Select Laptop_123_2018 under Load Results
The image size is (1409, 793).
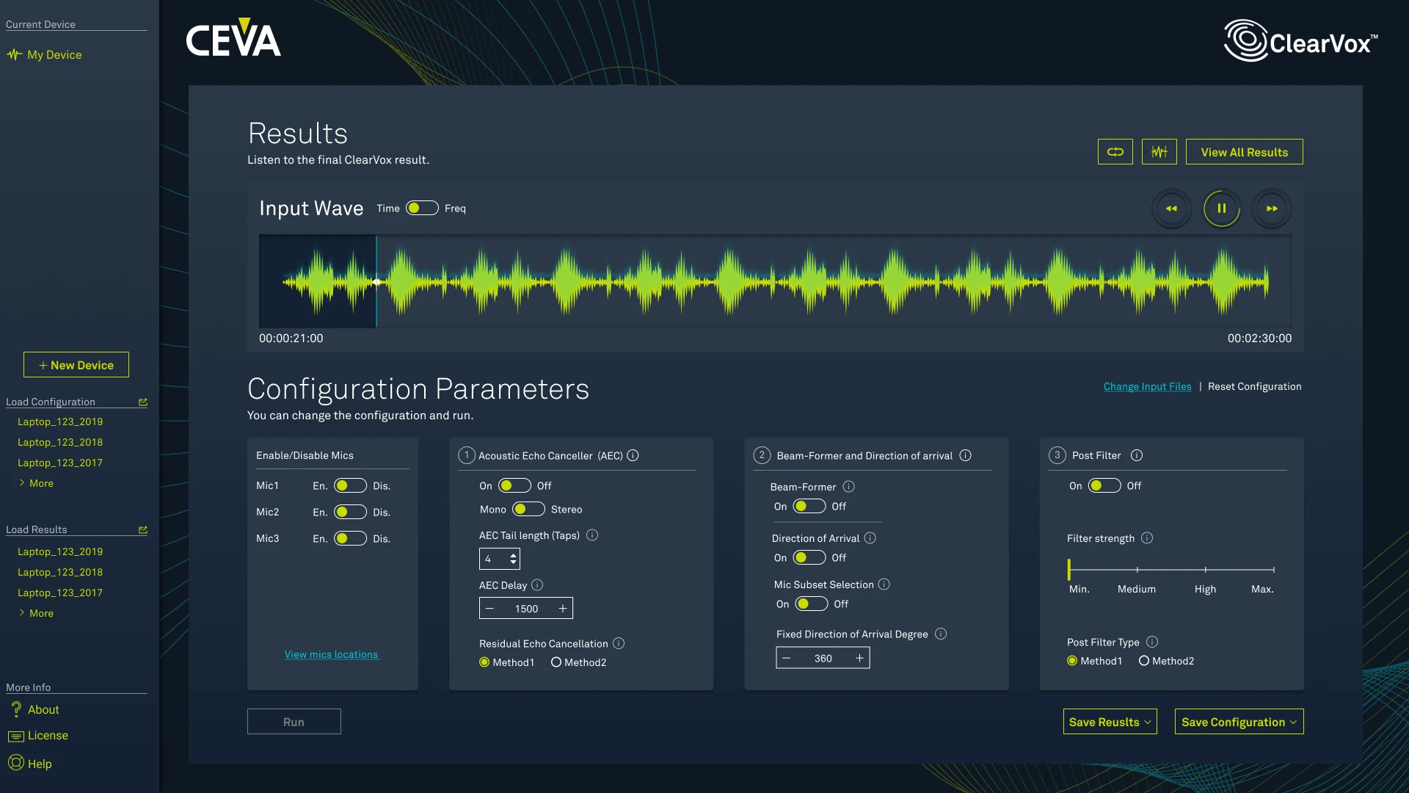60,572
